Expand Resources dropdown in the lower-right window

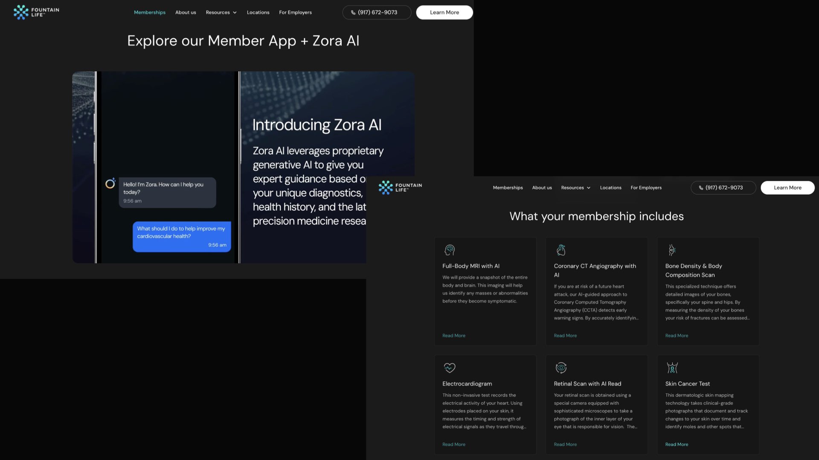[575, 188]
